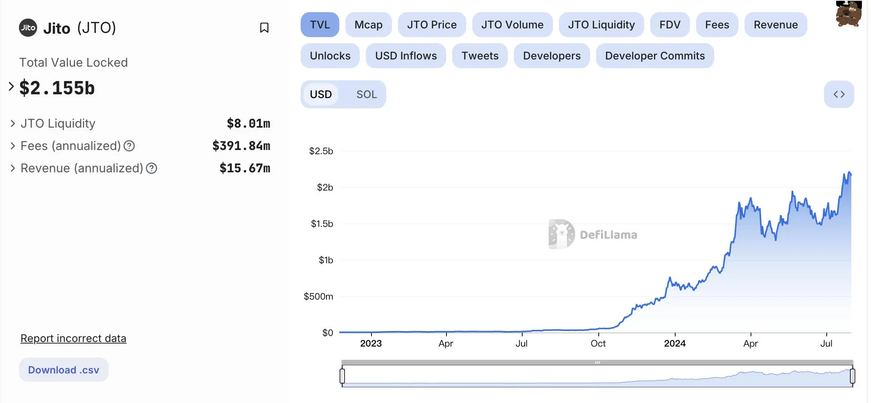Switch chart denomination to USD
The image size is (871, 403).
321,94
